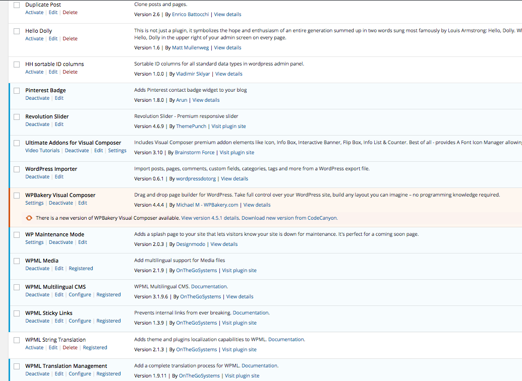Check the WPML Sticky Links checkbox

[x=17, y=313]
